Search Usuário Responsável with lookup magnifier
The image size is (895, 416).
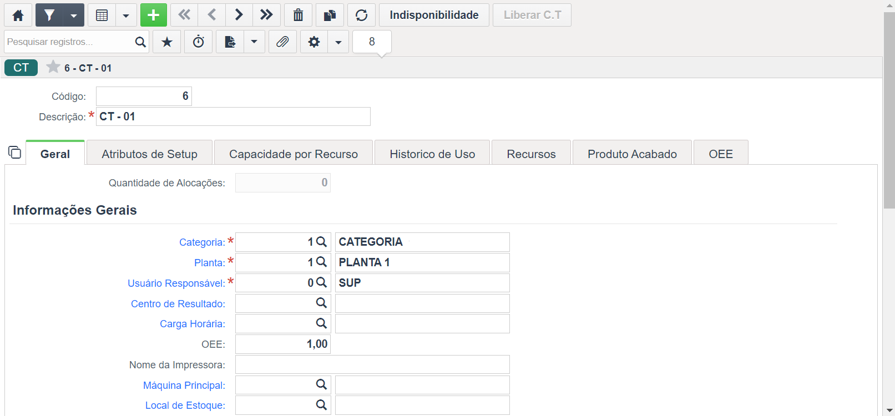click(x=321, y=282)
